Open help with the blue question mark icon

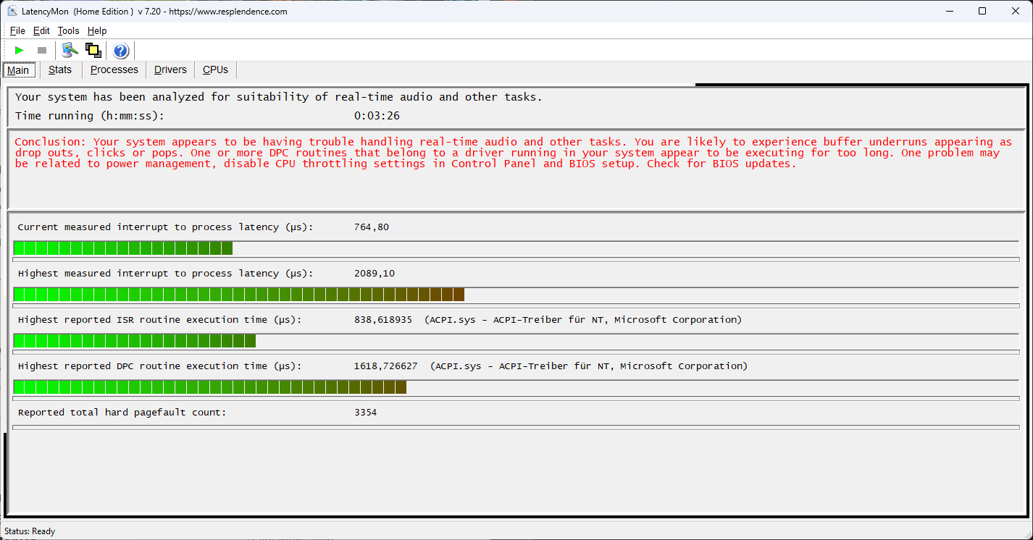(121, 51)
